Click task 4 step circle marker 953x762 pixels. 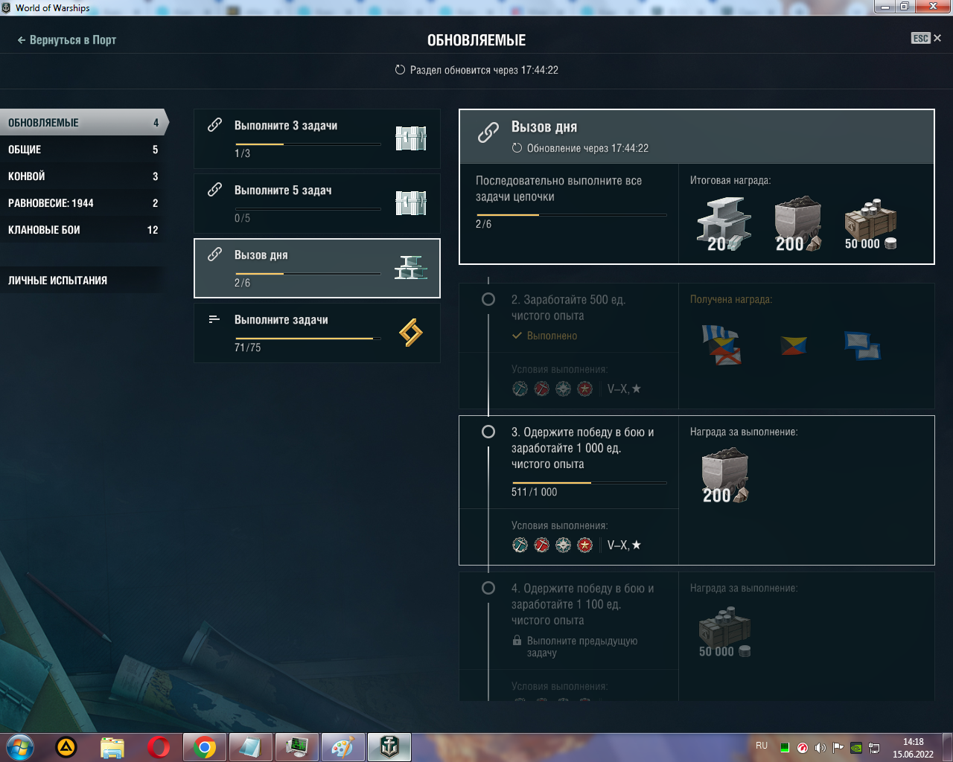[x=488, y=588]
